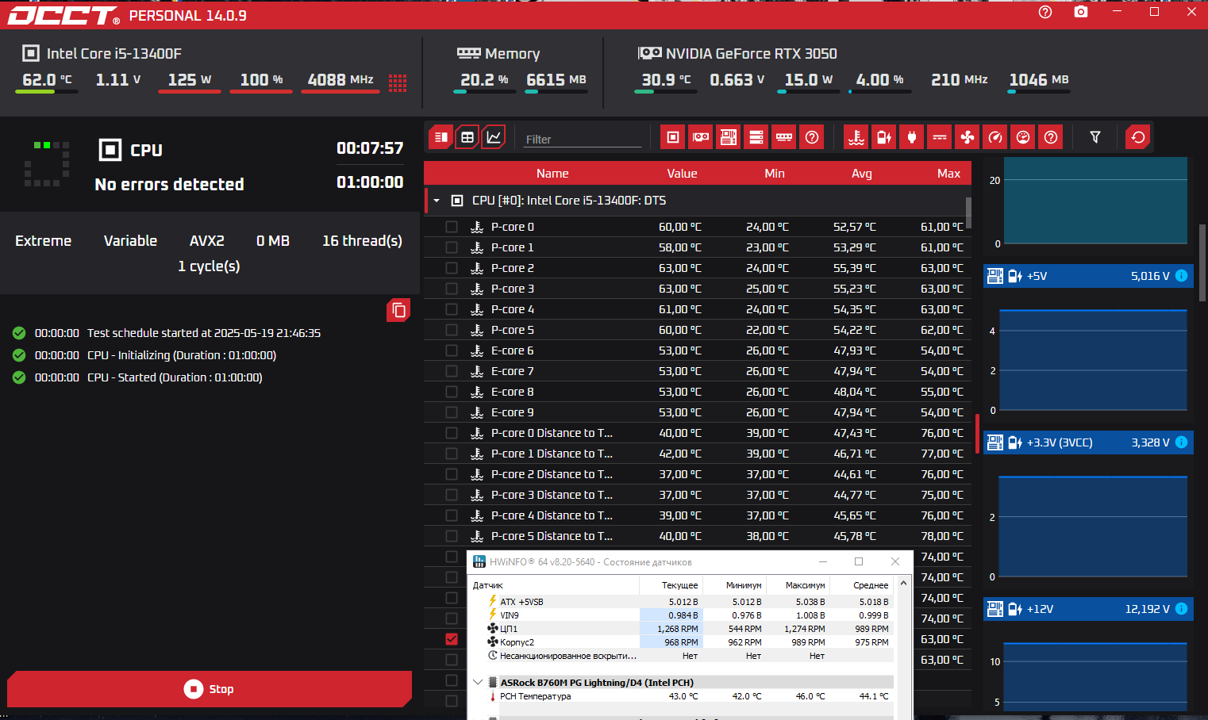
Task: Toggle fan sensor type filter
Action: (968, 137)
